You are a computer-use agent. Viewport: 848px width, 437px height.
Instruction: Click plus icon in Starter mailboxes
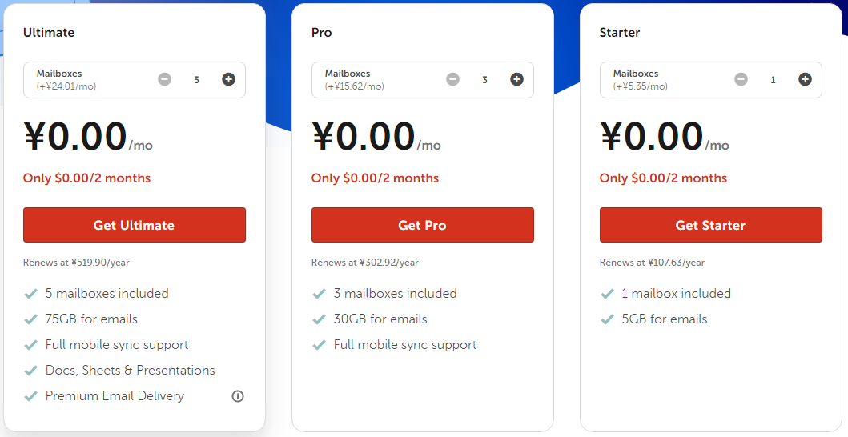(x=806, y=79)
